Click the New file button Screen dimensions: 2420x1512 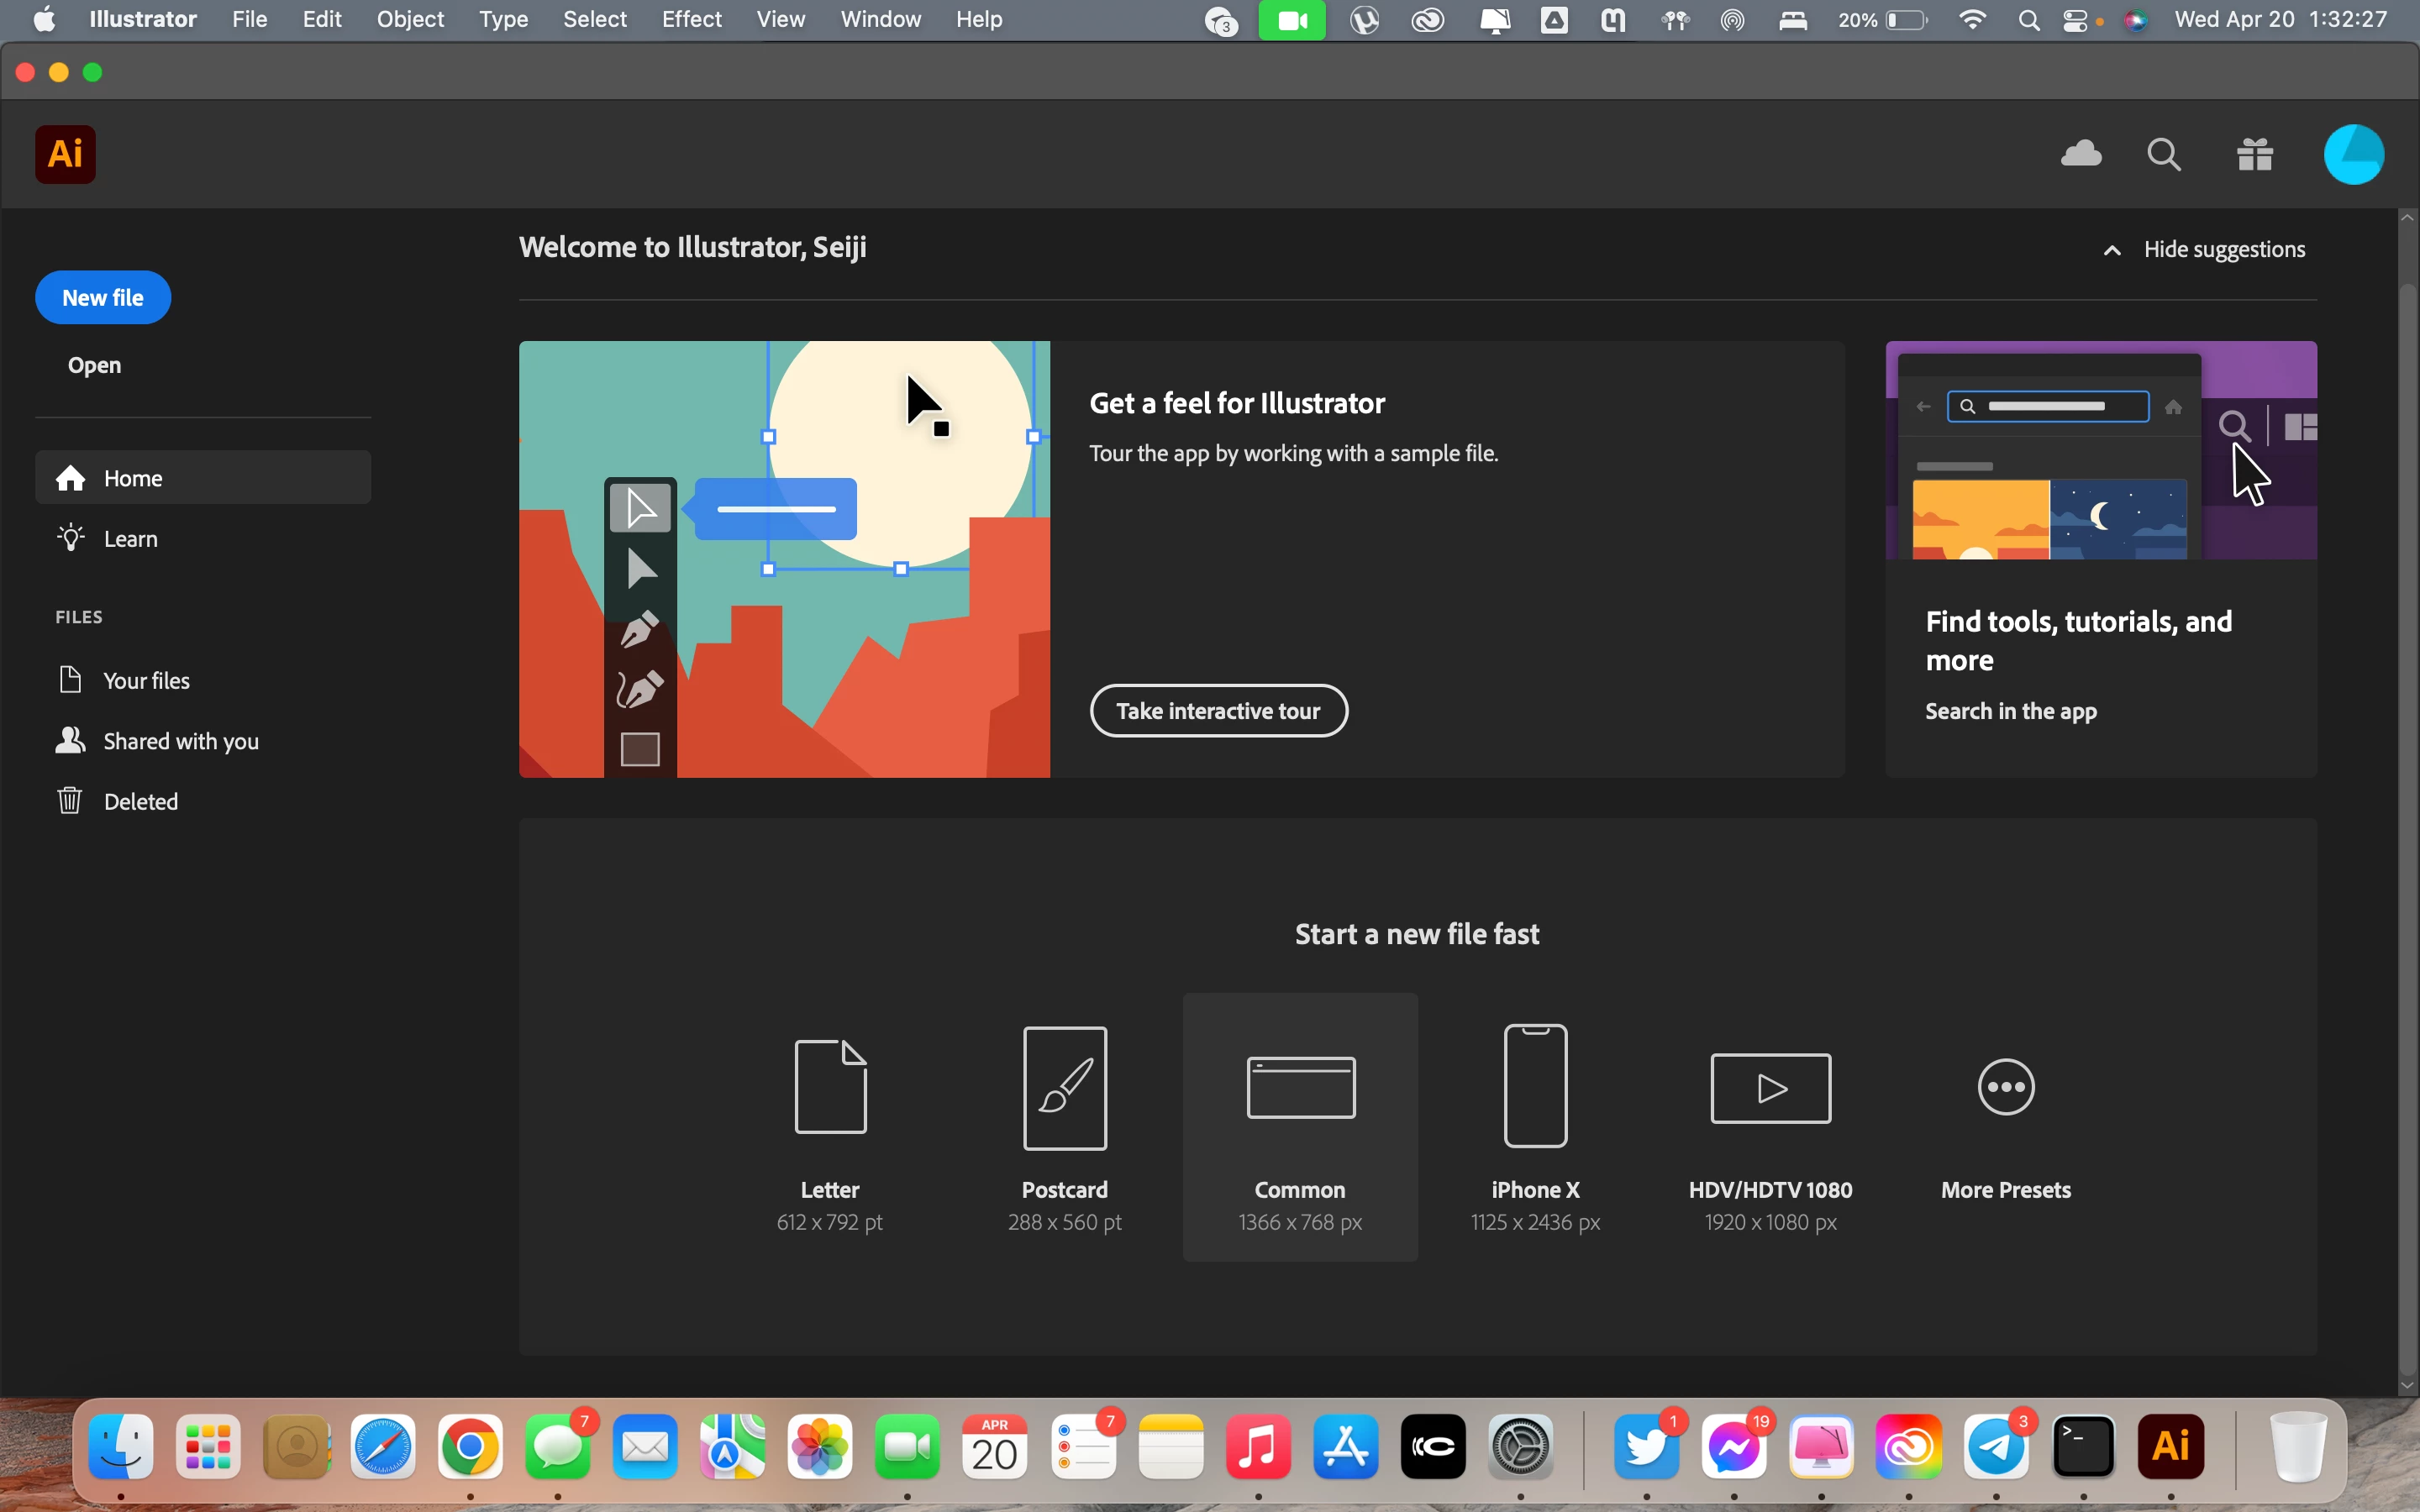tap(103, 298)
